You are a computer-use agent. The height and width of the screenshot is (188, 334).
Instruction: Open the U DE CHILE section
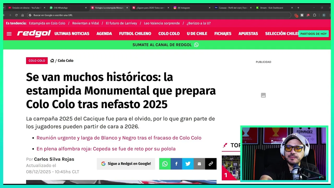(x=197, y=34)
